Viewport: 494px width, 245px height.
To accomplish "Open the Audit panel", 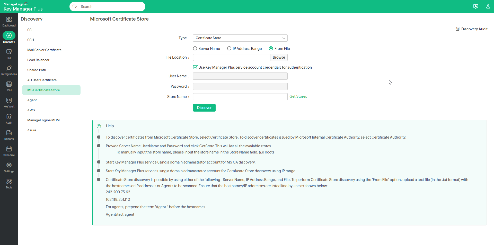I will pos(9,119).
